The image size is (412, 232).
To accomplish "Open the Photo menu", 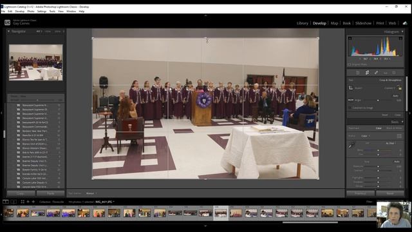I will click(x=31, y=12).
